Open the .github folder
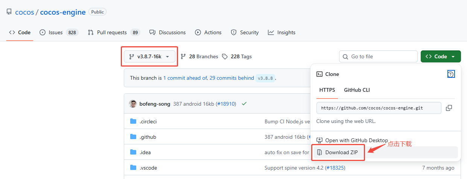The width and height of the screenshot is (467, 179). click(x=148, y=137)
